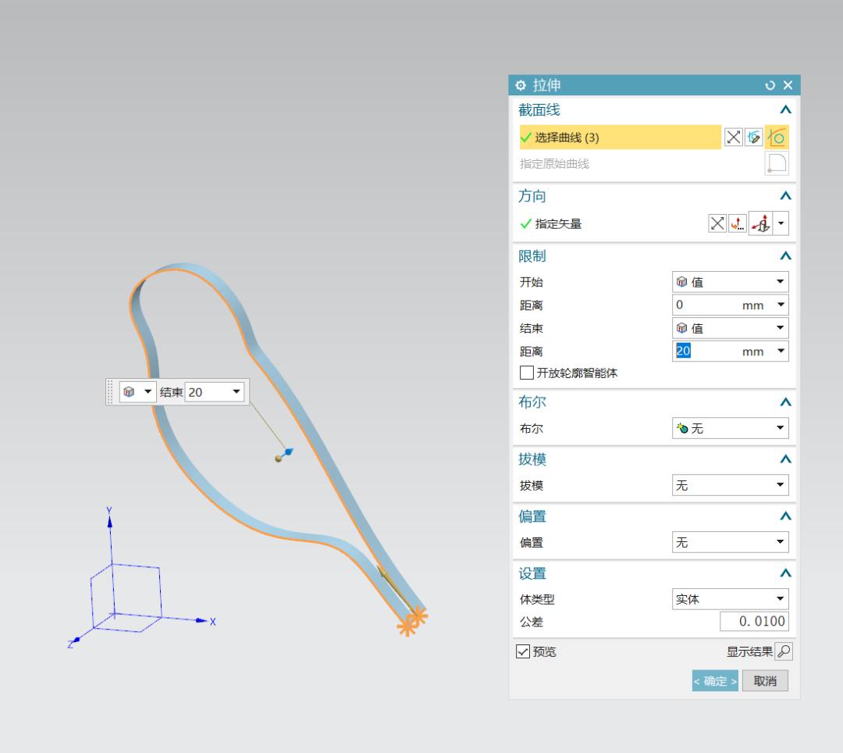Click the grip handle of the on-screen input box
Viewport: 843px width, 753px height.
click(110, 392)
